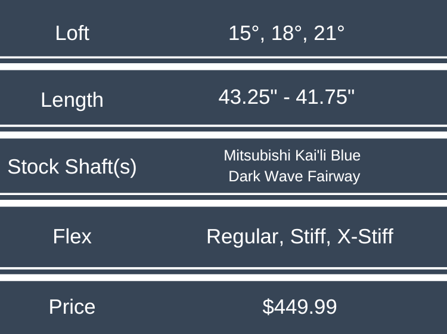Click the Stock Shaft(s) label
Image resolution: width=447 pixels, height=334 pixels.
click(x=72, y=167)
